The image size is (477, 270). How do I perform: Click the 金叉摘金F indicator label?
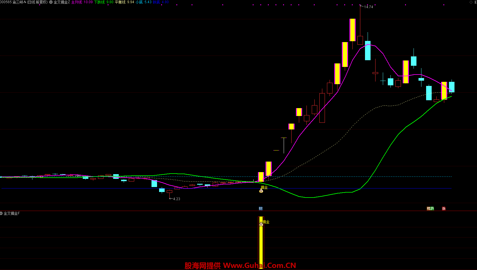click(12, 213)
